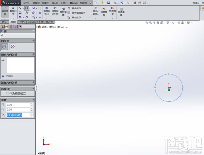Image resolution: width=204 pixels, height=155 pixels.
Task: Switch to the 特征 tab
Action: click(5, 22)
